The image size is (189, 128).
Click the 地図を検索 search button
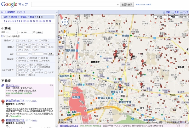tap(127, 5)
